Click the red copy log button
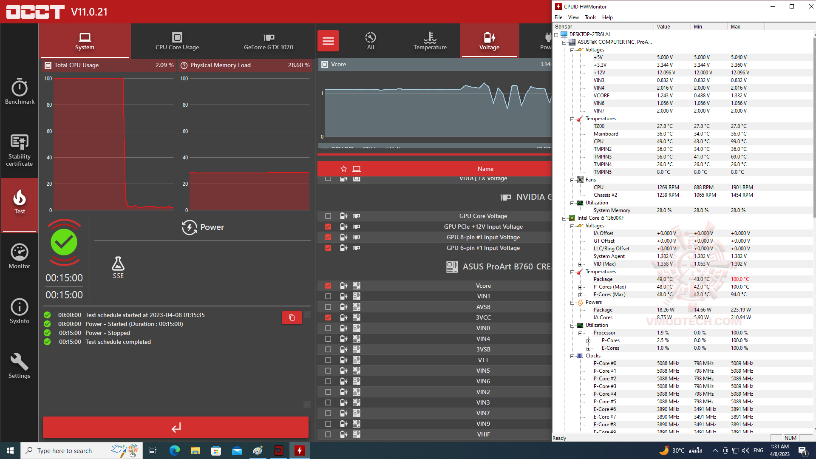The height and width of the screenshot is (459, 816). (292, 317)
